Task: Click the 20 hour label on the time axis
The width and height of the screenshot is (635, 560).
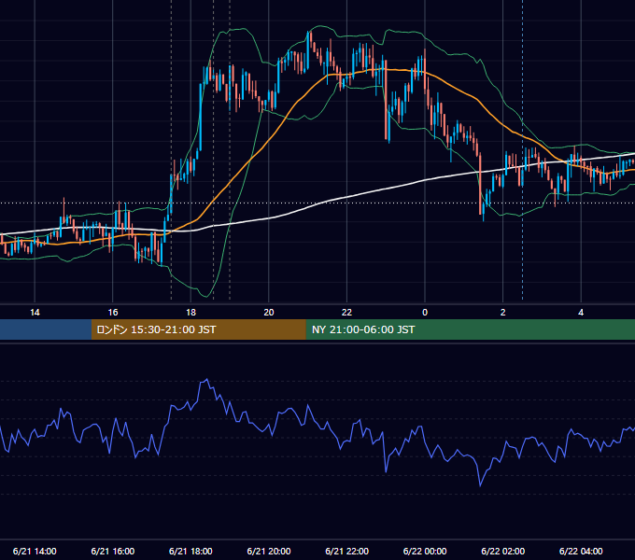Action: [269, 313]
